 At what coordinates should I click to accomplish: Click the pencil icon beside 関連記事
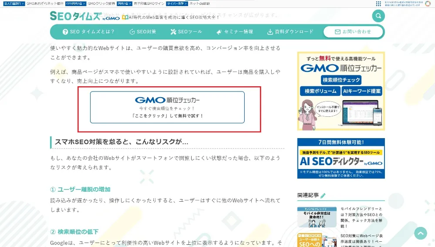[323, 196]
